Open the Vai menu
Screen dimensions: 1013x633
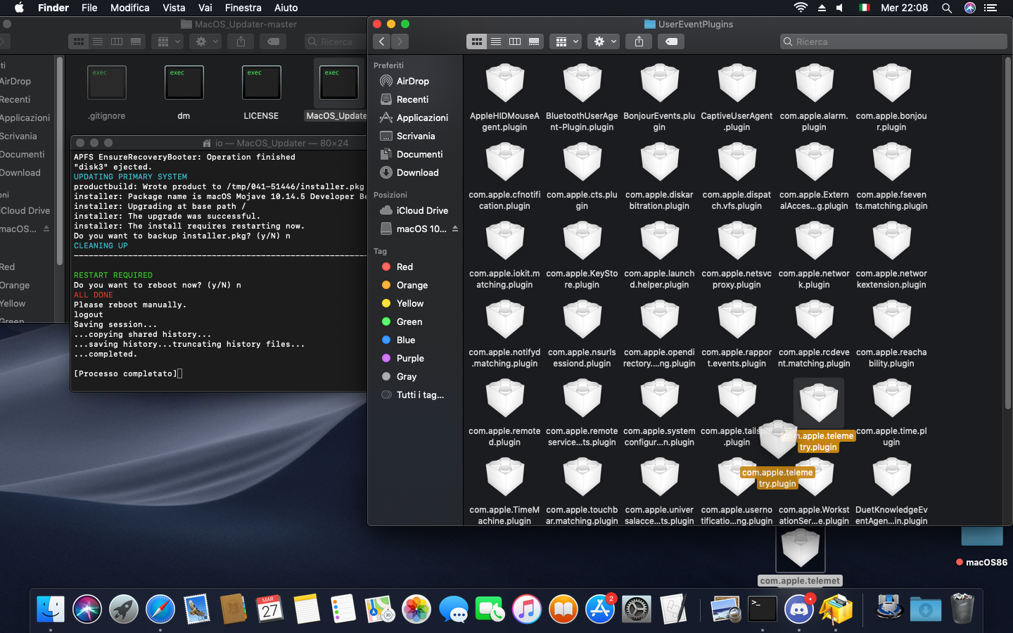pos(205,8)
